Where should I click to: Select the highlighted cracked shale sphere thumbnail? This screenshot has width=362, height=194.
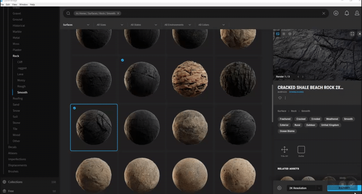click(x=94, y=127)
